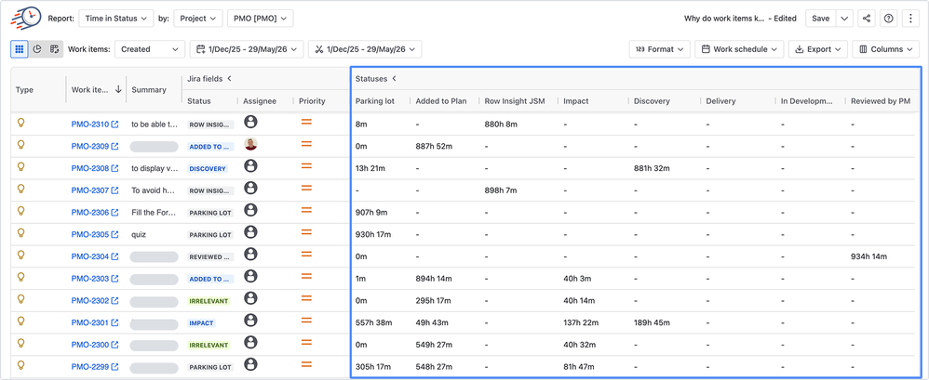Open the Created work items dropdown
The height and width of the screenshot is (380, 929).
[149, 49]
